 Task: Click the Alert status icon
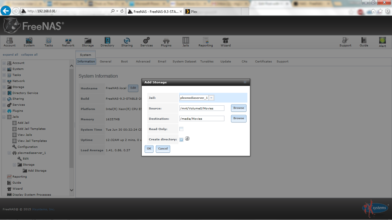click(x=382, y=42)
